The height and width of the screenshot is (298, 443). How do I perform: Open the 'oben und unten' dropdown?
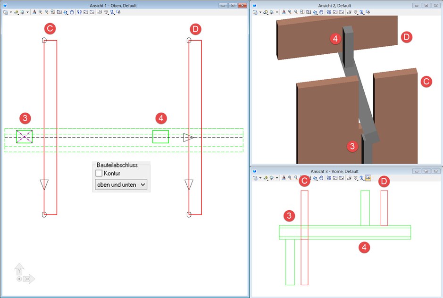121,185
